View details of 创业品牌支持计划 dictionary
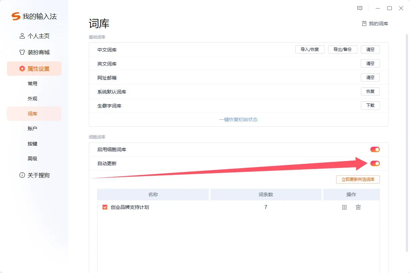This screenshot has width=410, height=273. click(x=344, y=207)
